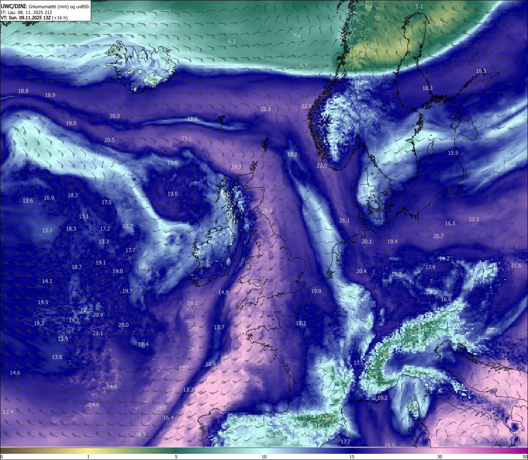Click the 22.1 value label
This screenshot has width=528, height=460.
point(474,219)
